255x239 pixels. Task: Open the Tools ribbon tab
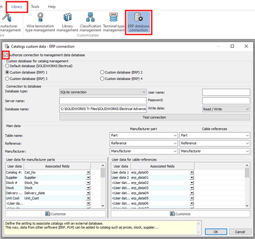coord(35,7)
